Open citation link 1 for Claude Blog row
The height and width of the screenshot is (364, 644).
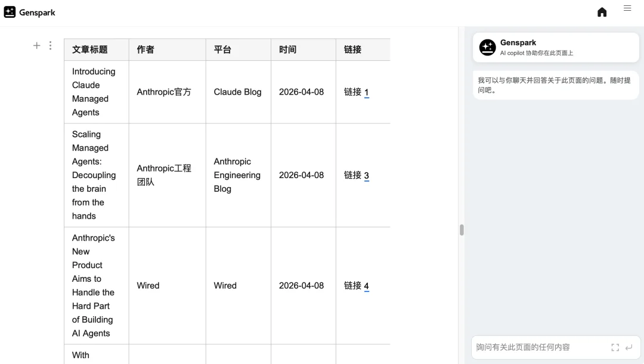tap(366, 92)
